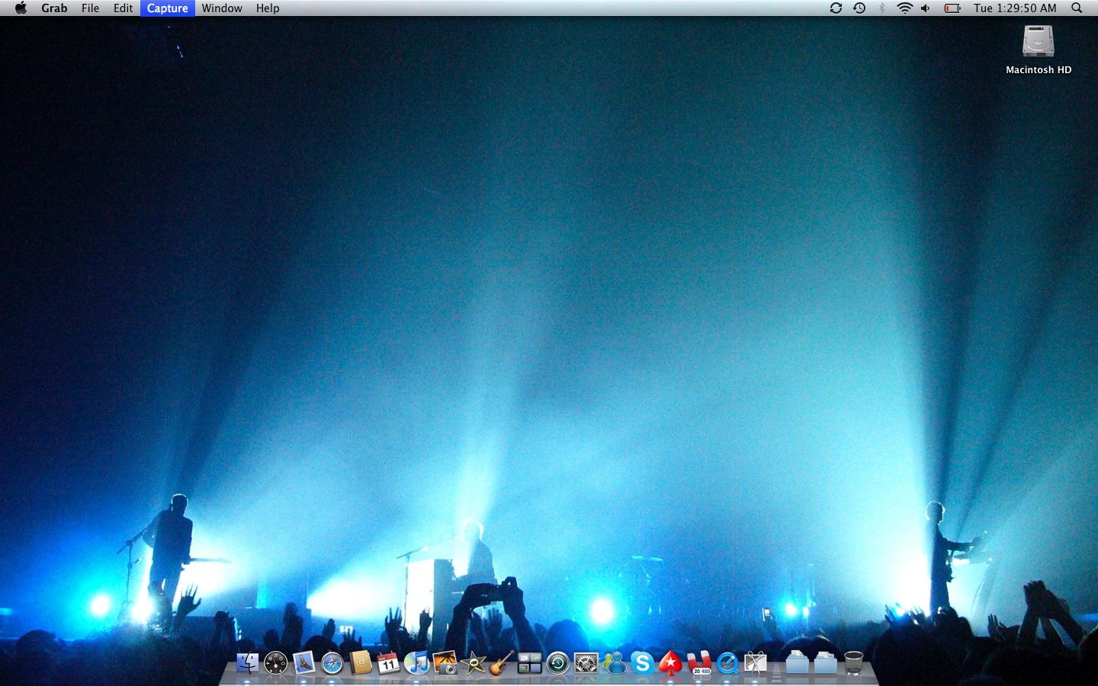Click the battery status icon
This screenshot has height=686, width=1098.
[952, 8]
